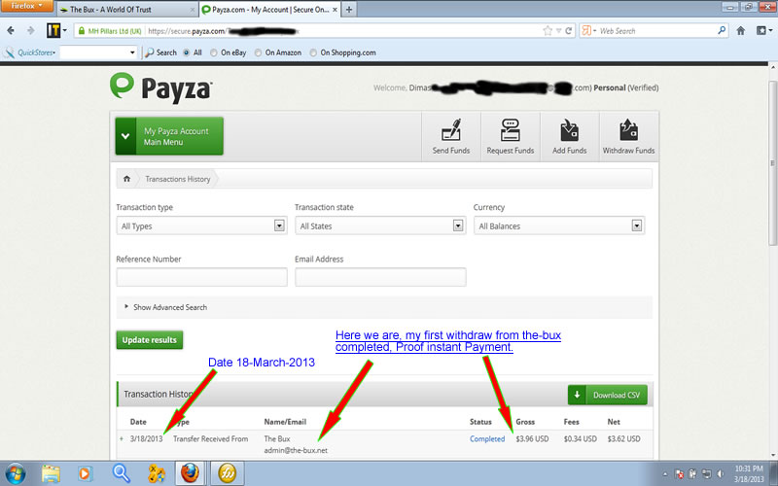778x486 pixels.
Task: Click the home icon in the breadcrumb
Action: coord(126,179)
